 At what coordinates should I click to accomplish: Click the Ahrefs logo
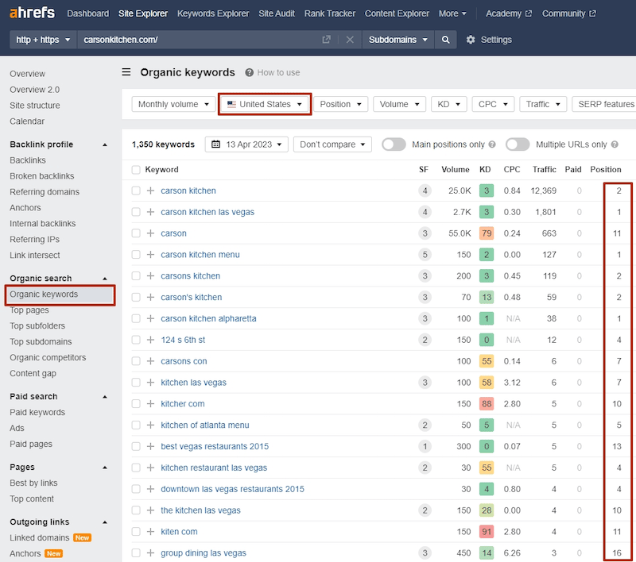(x=32, y=13)
